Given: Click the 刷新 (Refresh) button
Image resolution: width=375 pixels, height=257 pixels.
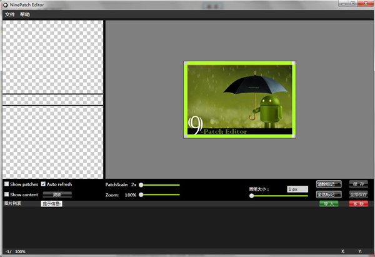Looking at the screenshot, I should coord(57,194).
